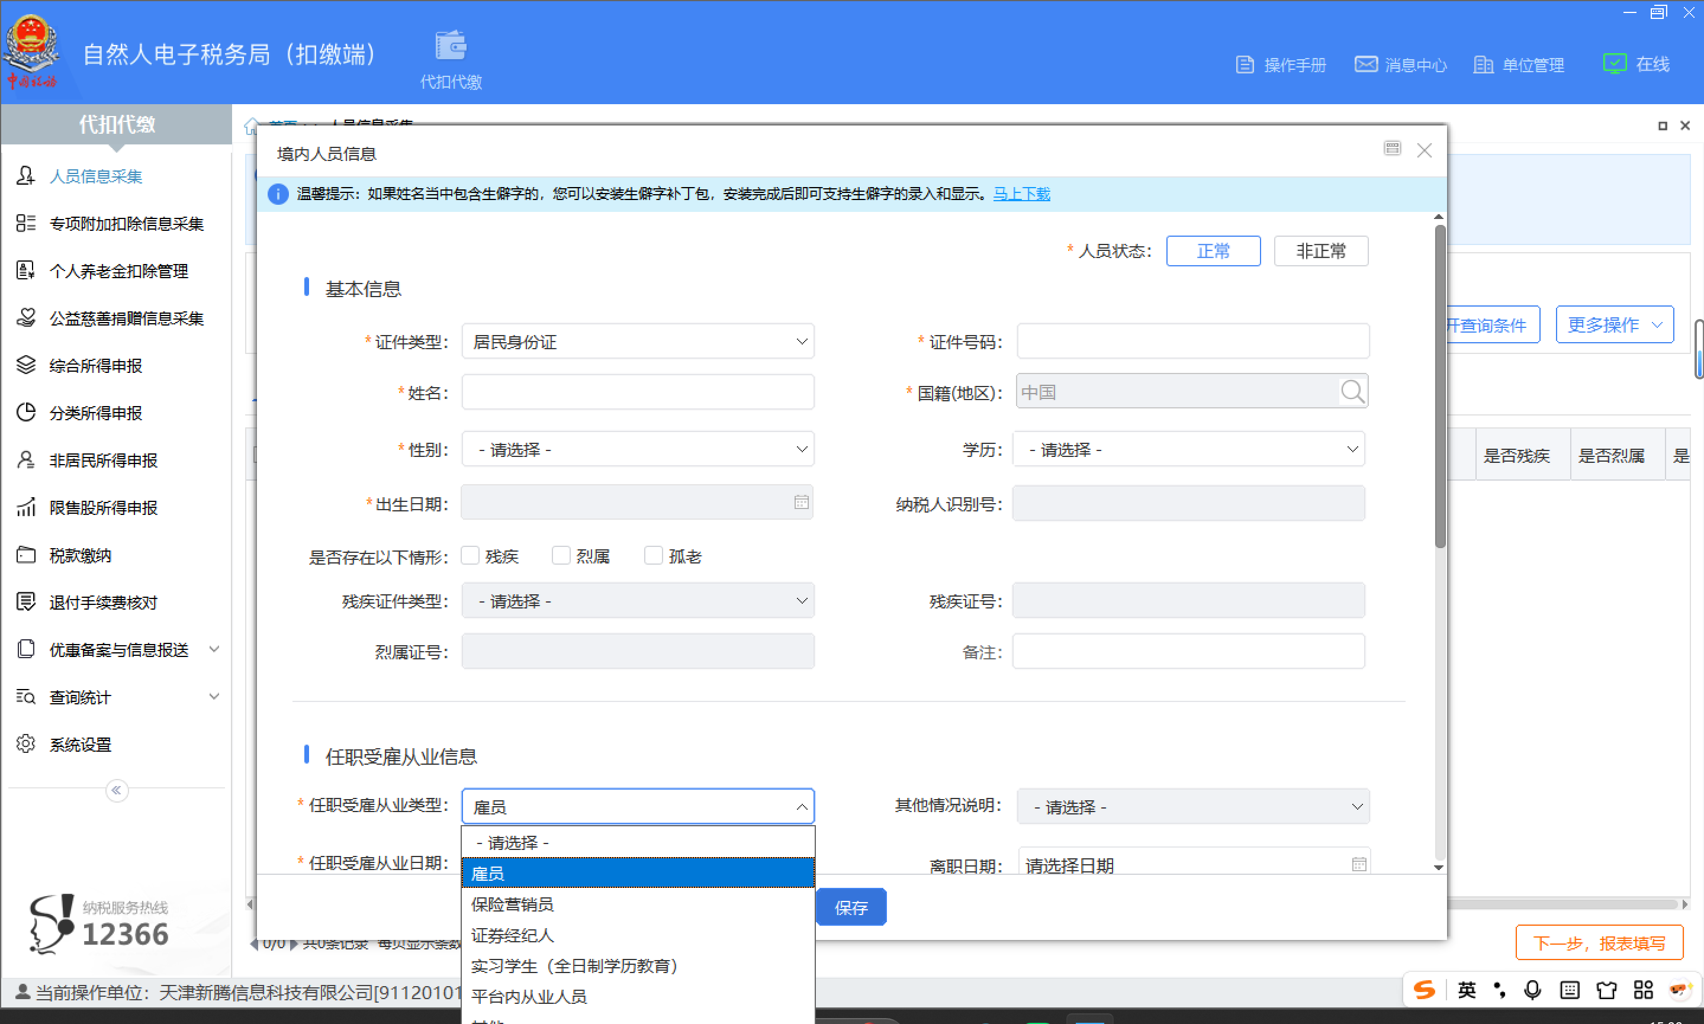The image size is (1704, 1024).
Task: Open the 性别 dropdown
Action: tap(638, 449)
